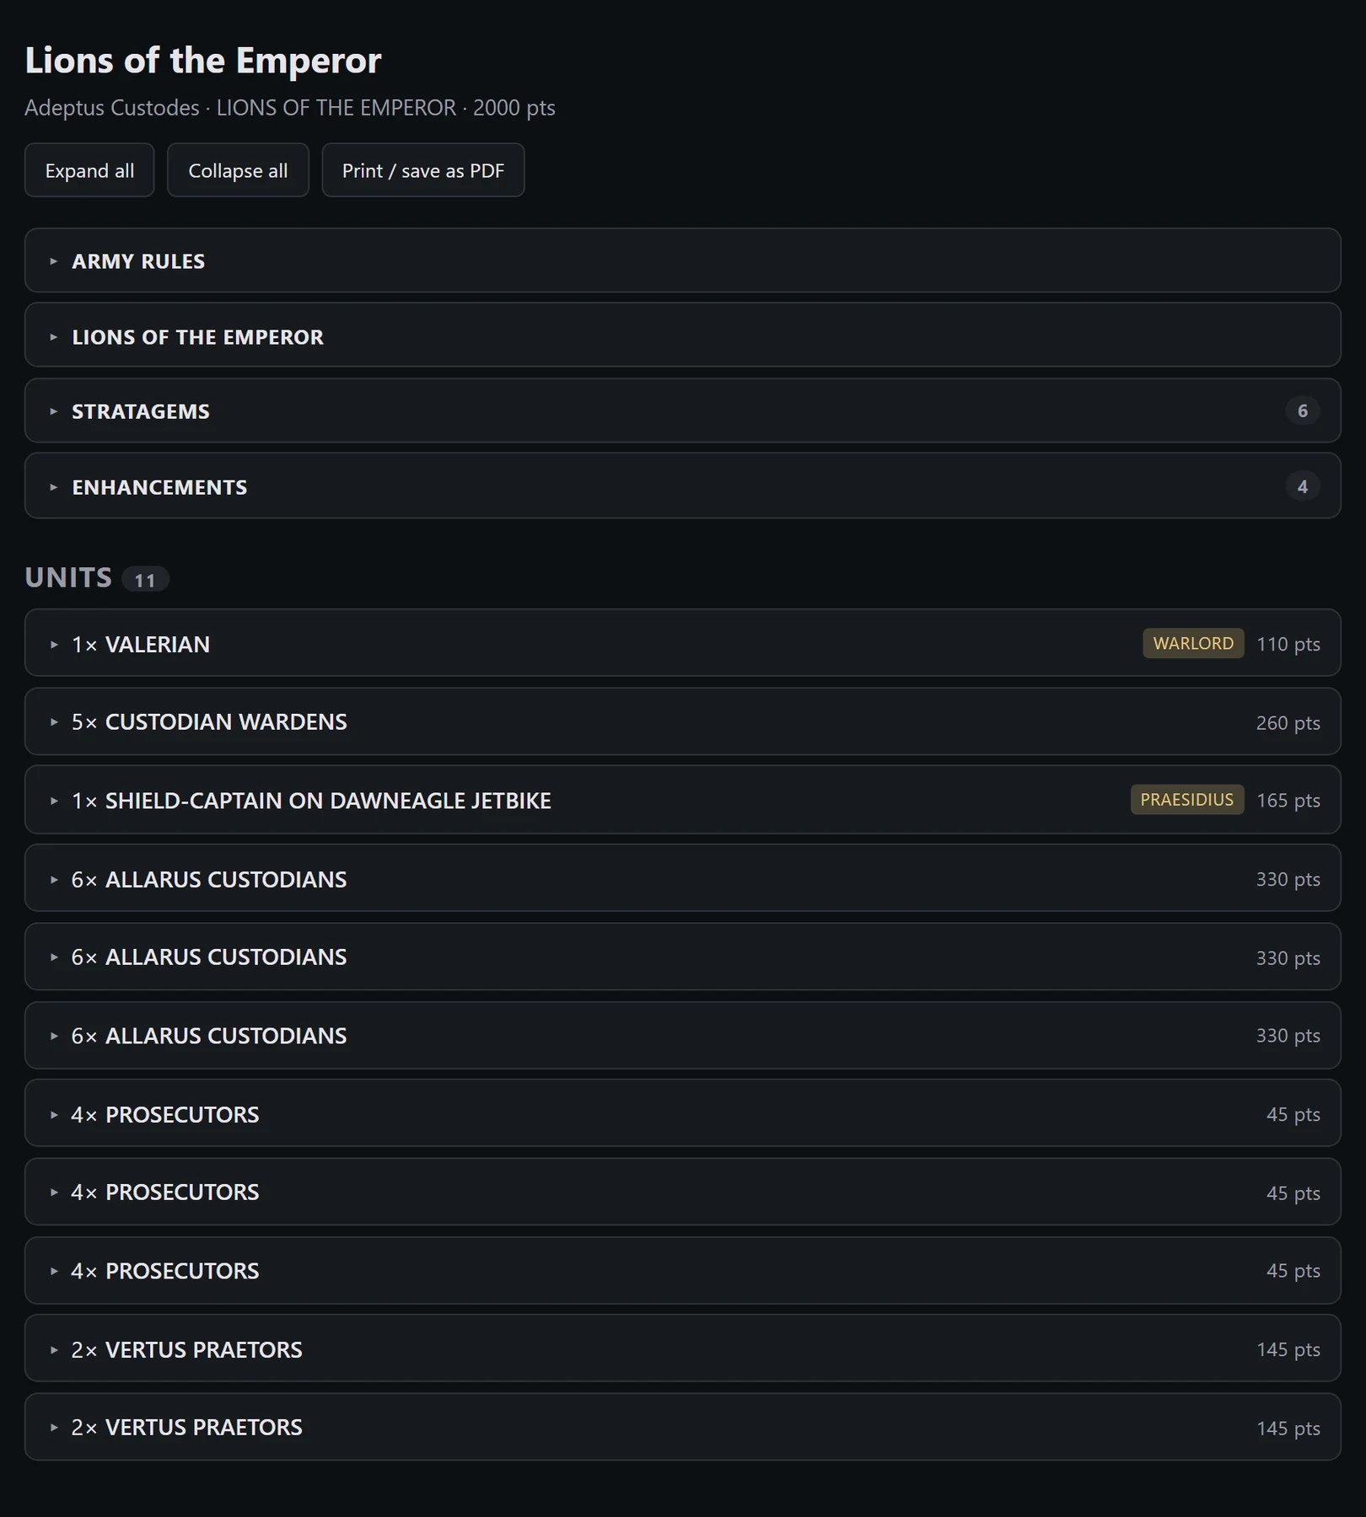Expand the first Prosecutors unit

click(683, 1113)
